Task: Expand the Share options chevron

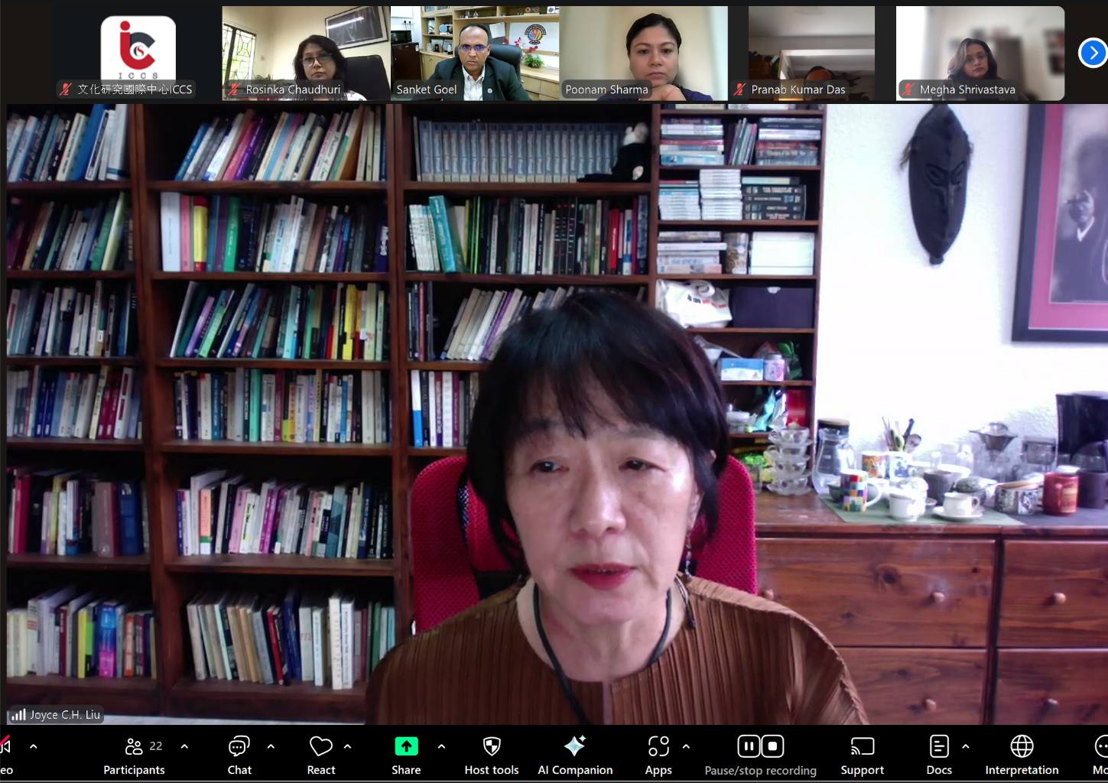Action: (441, 746)
